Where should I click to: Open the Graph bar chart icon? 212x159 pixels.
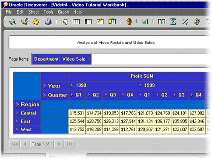coord(145,22)
